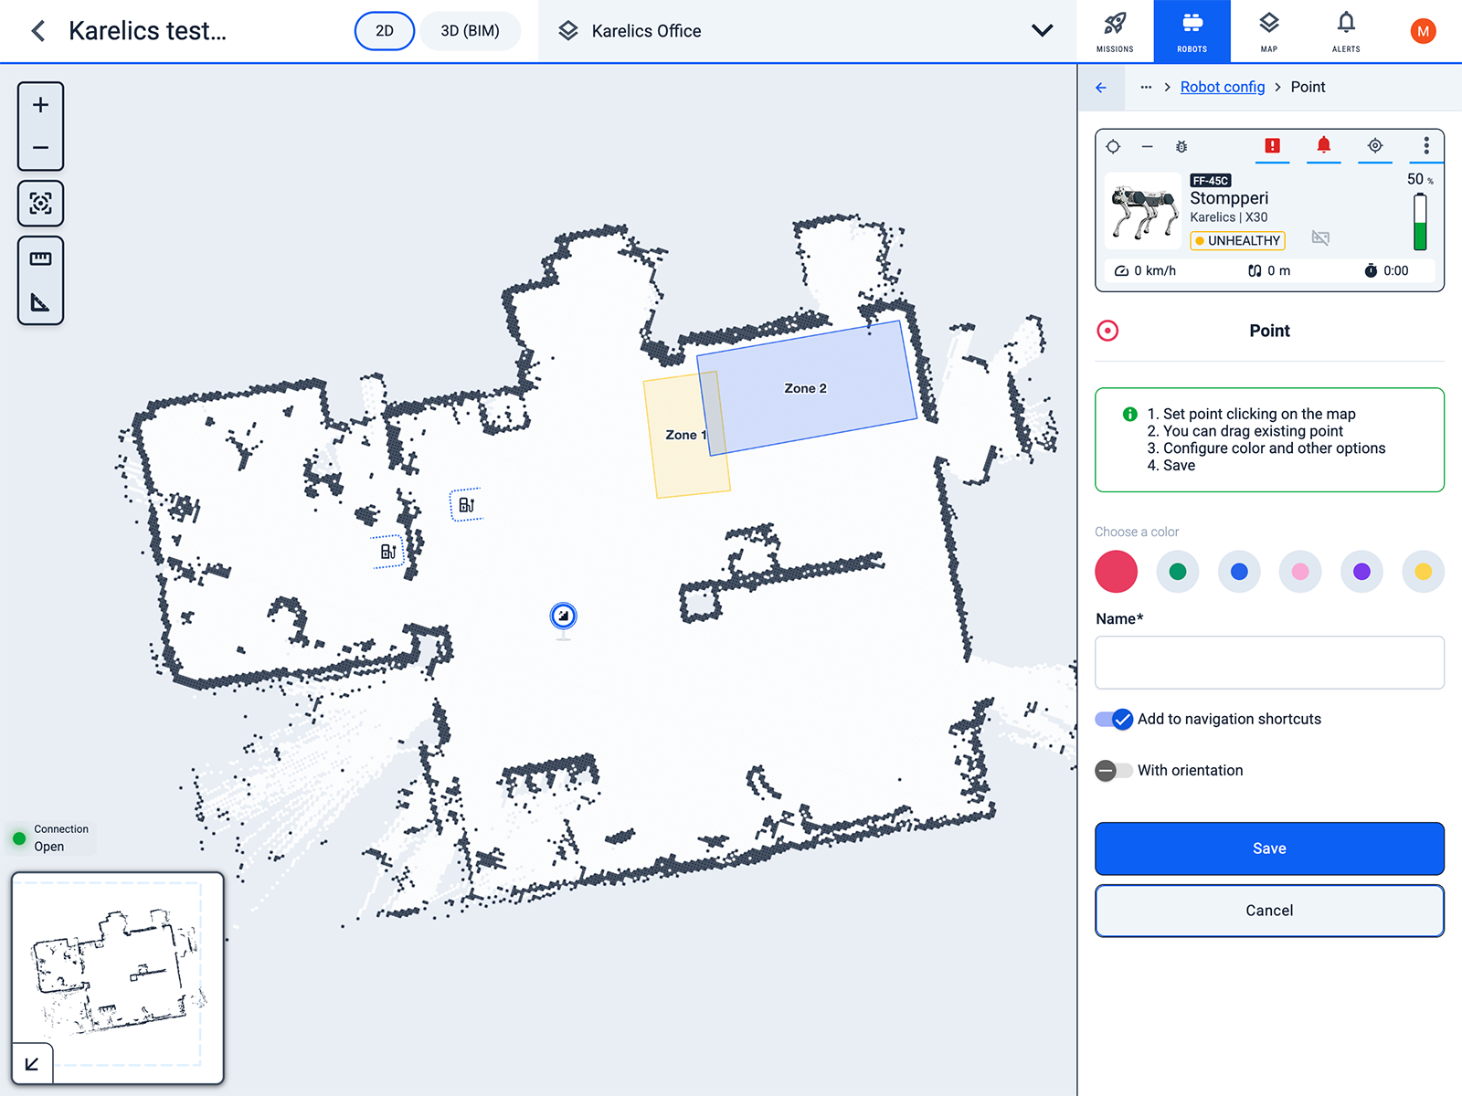The width and height of the screenshot is (1462, 1096).
Task: Open the robot card three-dot menu
Action: pyautogui.click(x=1425, y=146)
